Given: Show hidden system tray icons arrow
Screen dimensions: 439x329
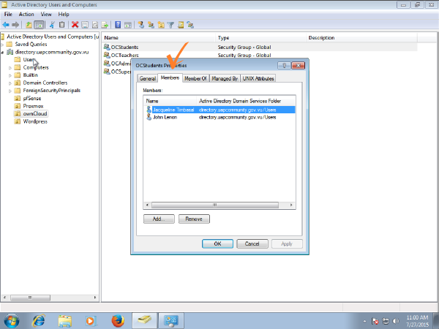Looking at the screenshot, I should [x=364, y=321].
